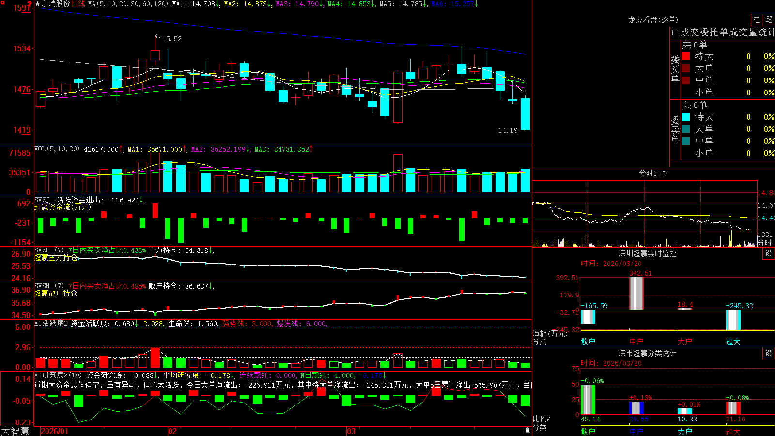
Task: Click the 超赢散户持仓 label
Action: tap(56, 294)
